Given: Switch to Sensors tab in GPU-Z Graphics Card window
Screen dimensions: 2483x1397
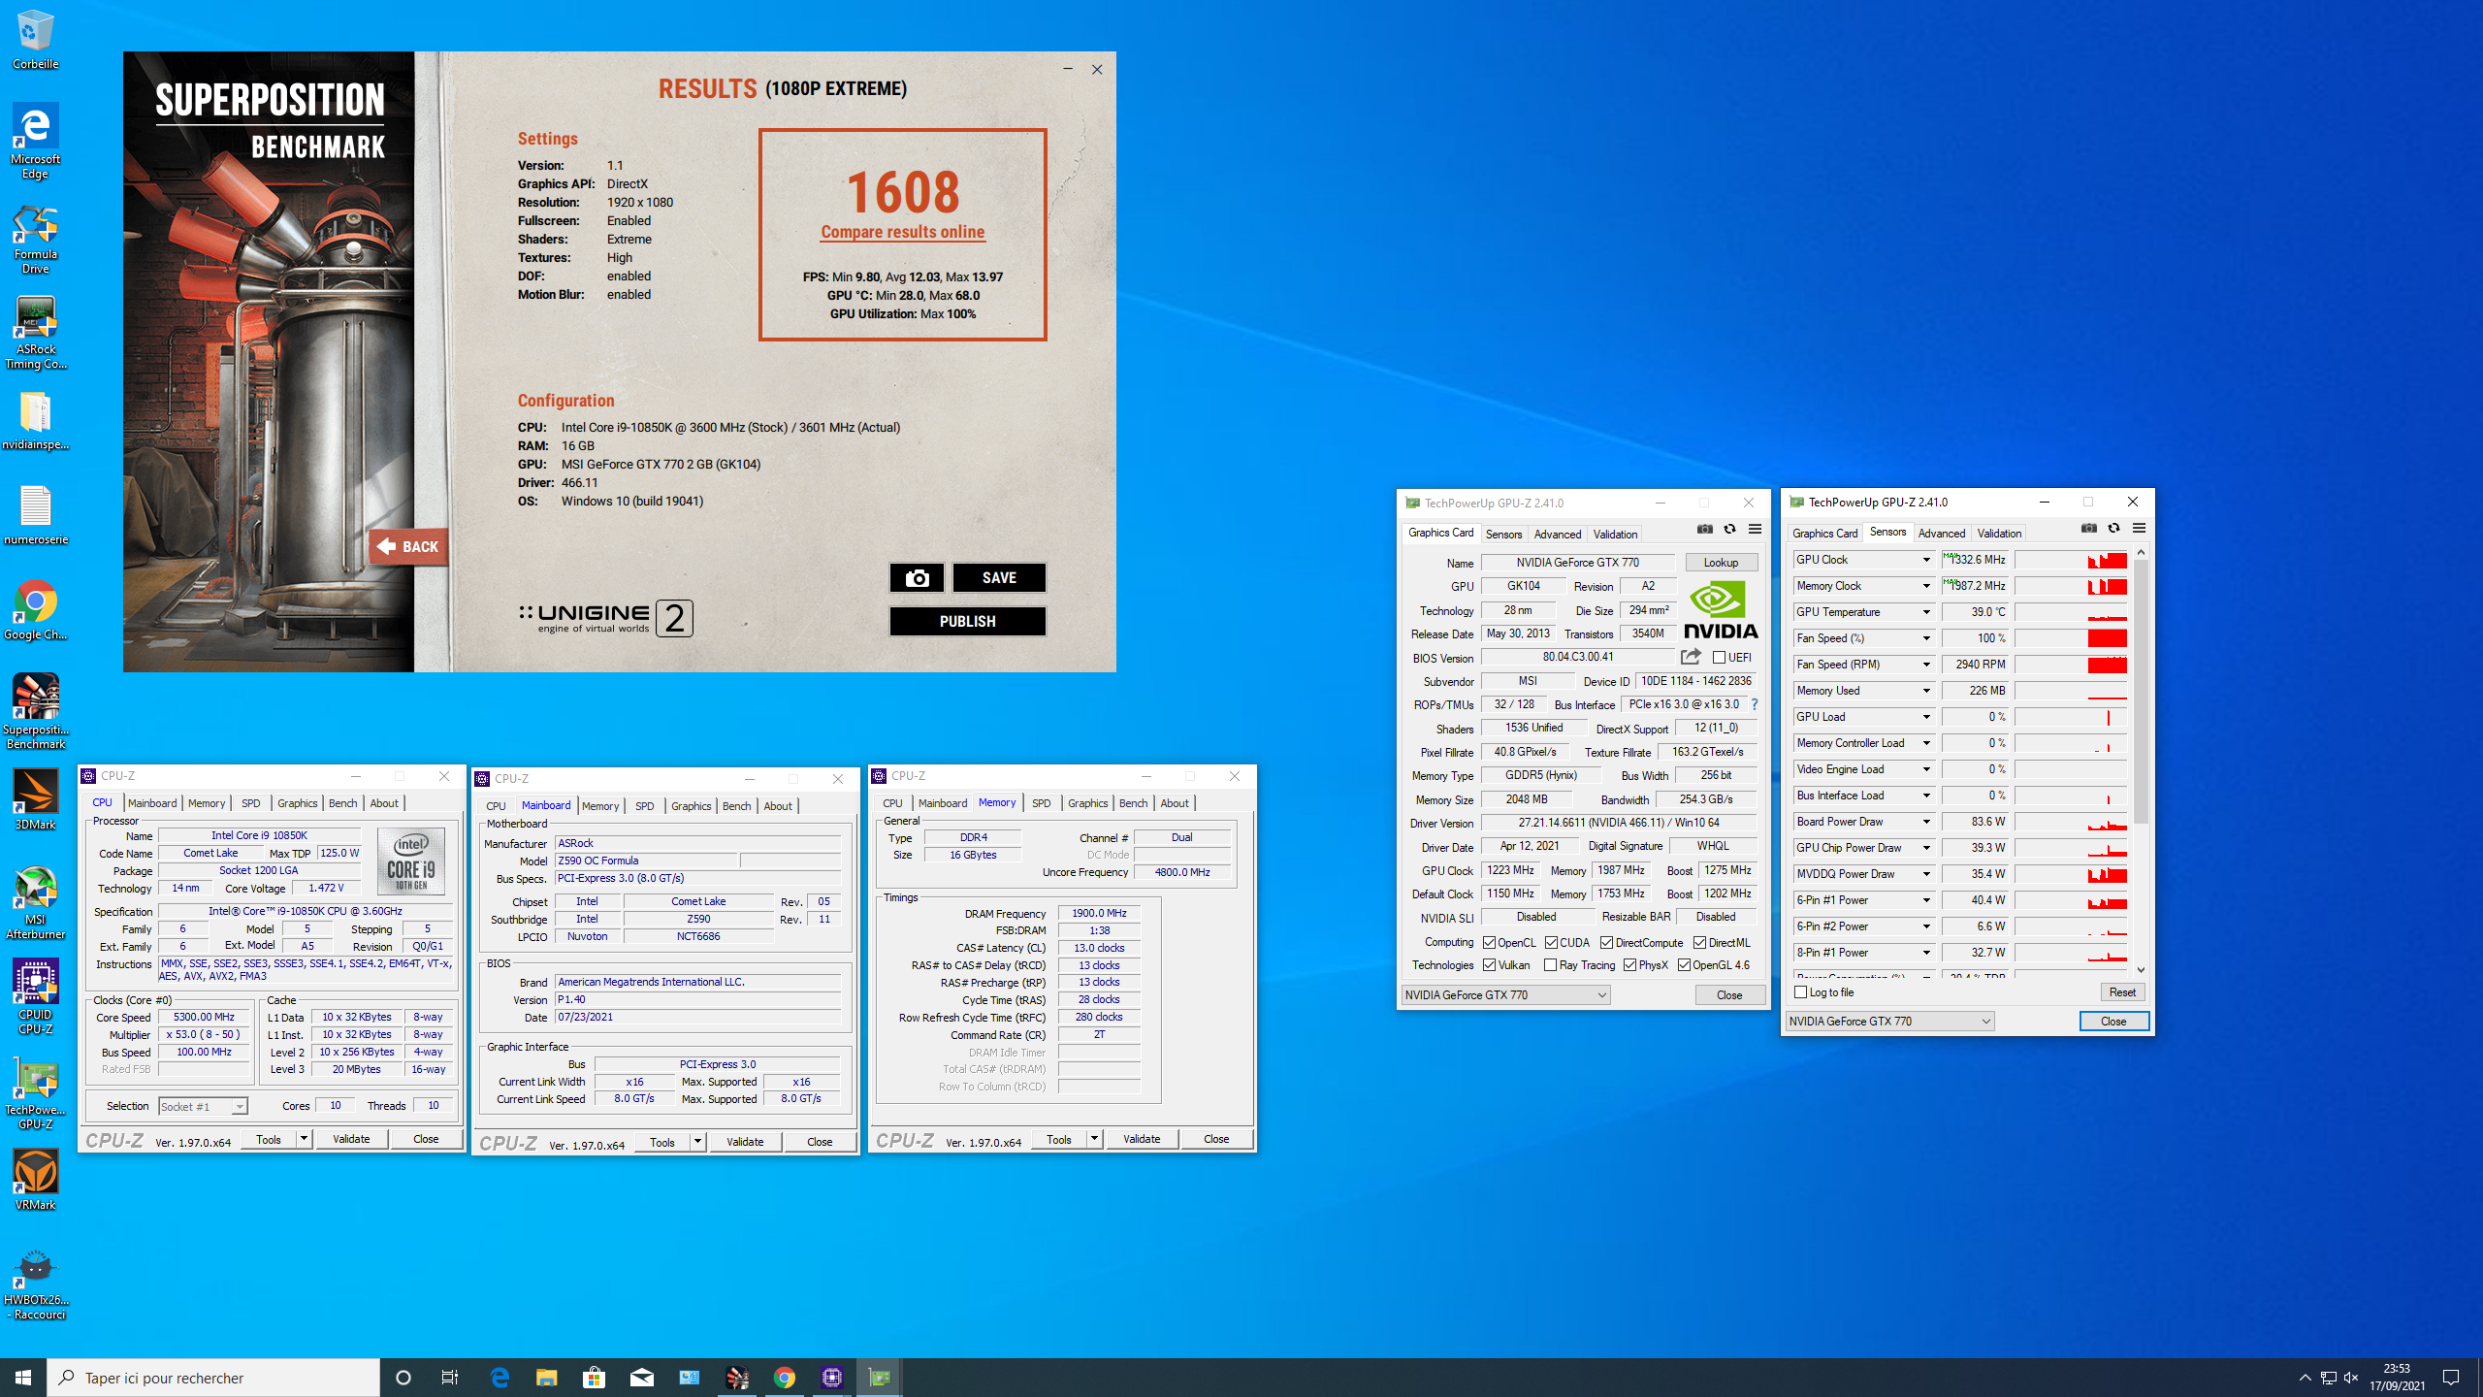Looking at the screenshot, I should click(1503, 535).
